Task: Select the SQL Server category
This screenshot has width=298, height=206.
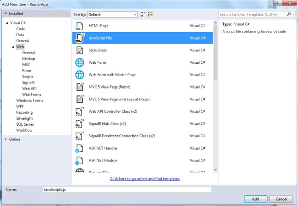Action: [25, 124]
